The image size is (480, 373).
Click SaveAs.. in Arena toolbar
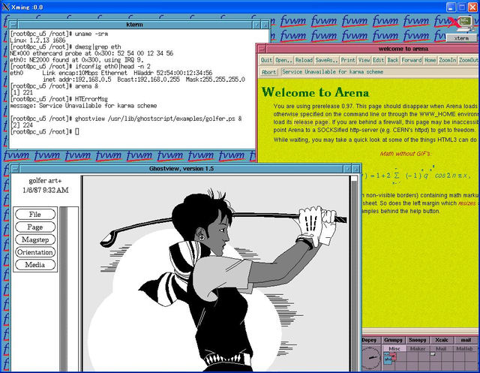point(326,60)
